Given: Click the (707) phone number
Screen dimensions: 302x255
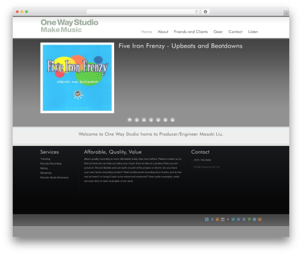Looking at the screenshot, I should point(202,160).
